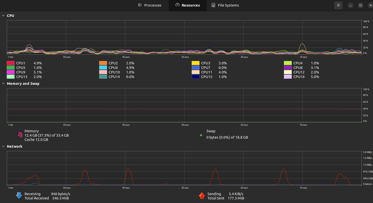Maximize the System Monitor window
Viewport: 373px width, 203px height.
361,5
